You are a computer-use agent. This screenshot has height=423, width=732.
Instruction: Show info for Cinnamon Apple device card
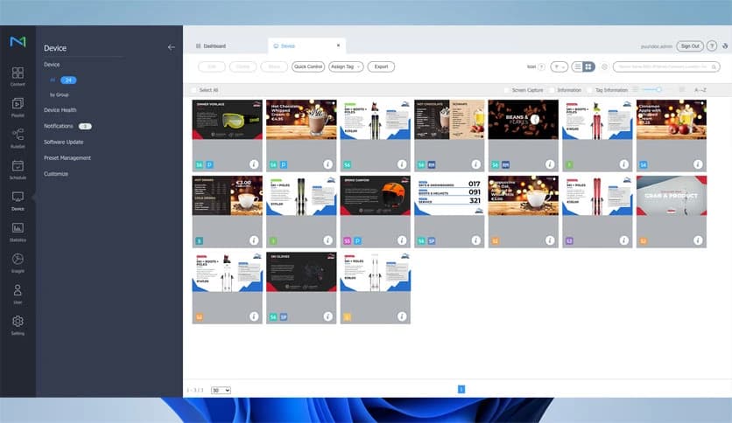(x=698, y=164)
